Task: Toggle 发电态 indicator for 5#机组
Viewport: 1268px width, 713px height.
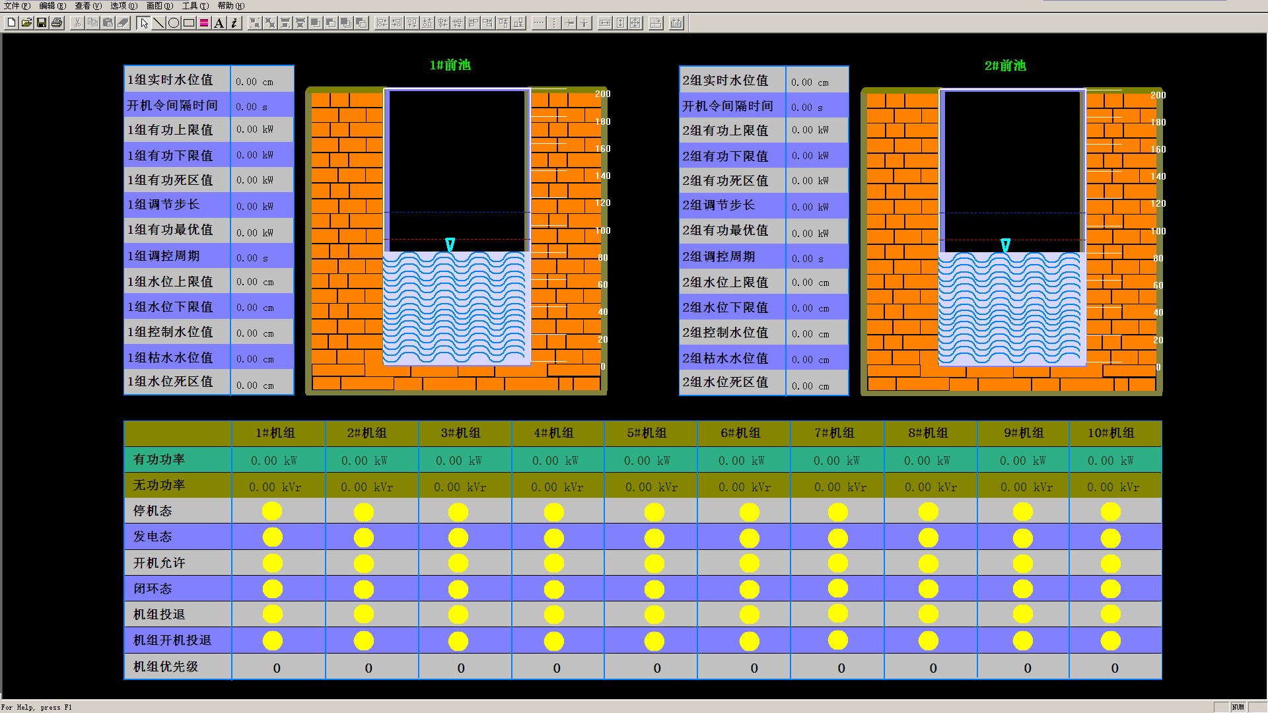Action: click(654, 538)
